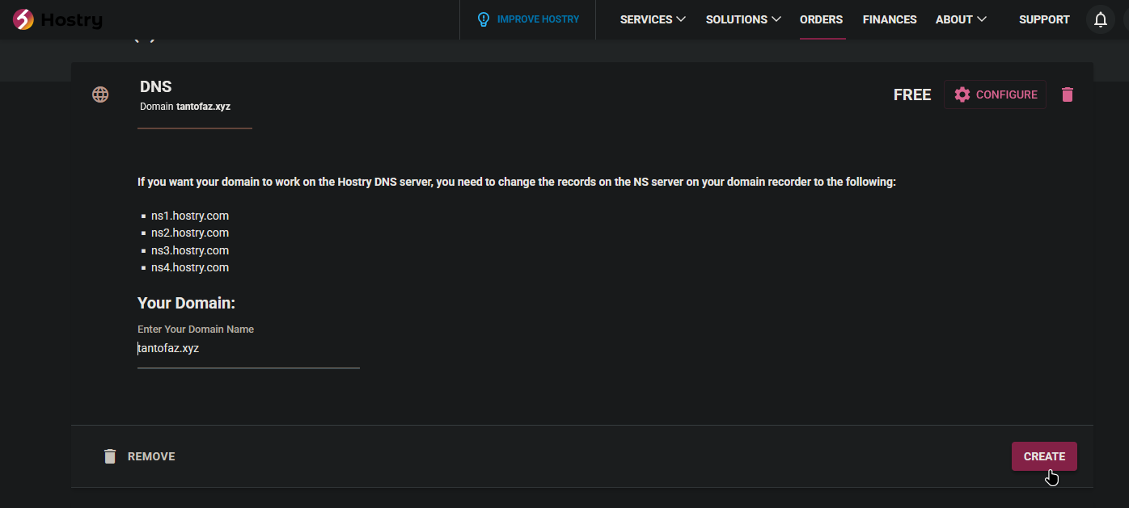This screenshot has height=508, width=1129.
Task: Click the FREE price label
Action: pyautogui.click(x=912, y=94)
